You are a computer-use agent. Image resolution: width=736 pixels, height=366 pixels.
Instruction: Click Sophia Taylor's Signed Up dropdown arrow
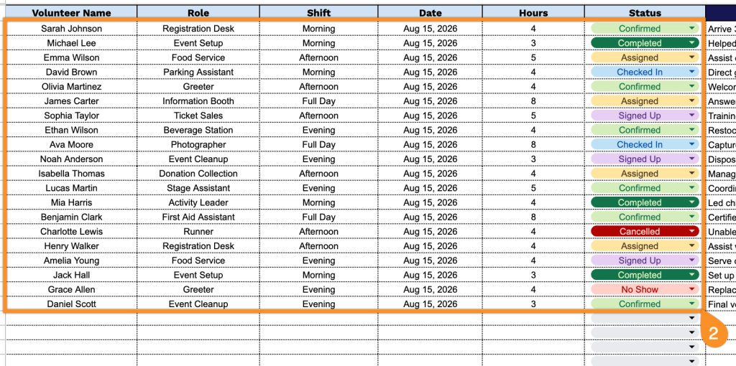691,116
